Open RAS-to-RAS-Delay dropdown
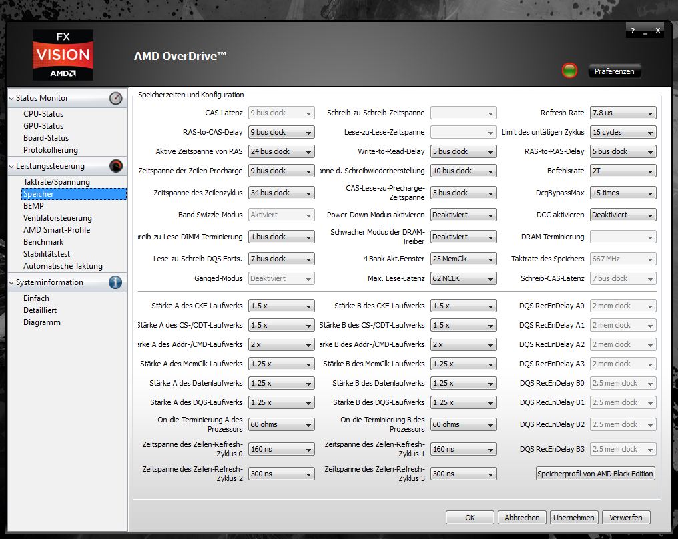 tap(623, 151)
